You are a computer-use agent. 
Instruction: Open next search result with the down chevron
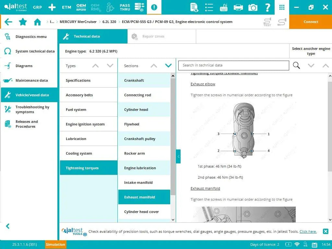311,65
